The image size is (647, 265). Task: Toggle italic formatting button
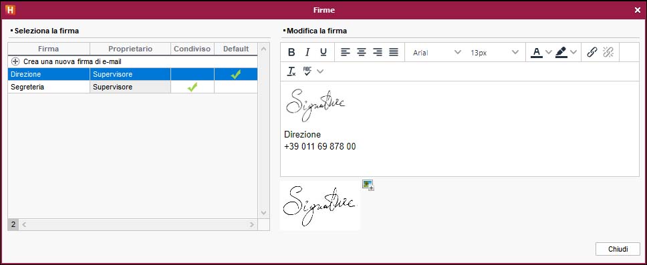(x=307, y=52)
